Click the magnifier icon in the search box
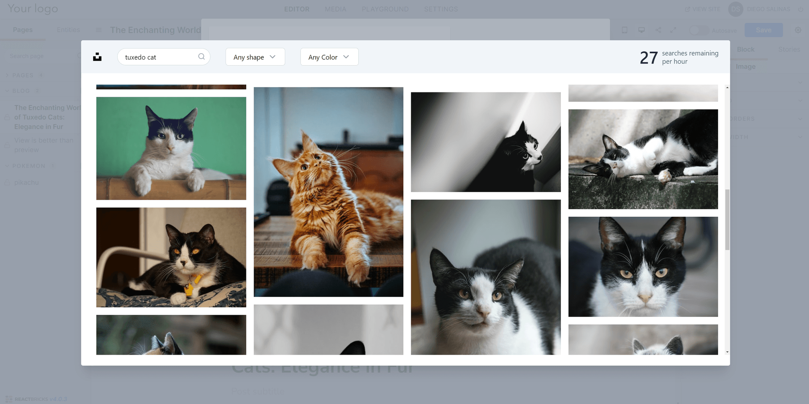 click(201, 56)
